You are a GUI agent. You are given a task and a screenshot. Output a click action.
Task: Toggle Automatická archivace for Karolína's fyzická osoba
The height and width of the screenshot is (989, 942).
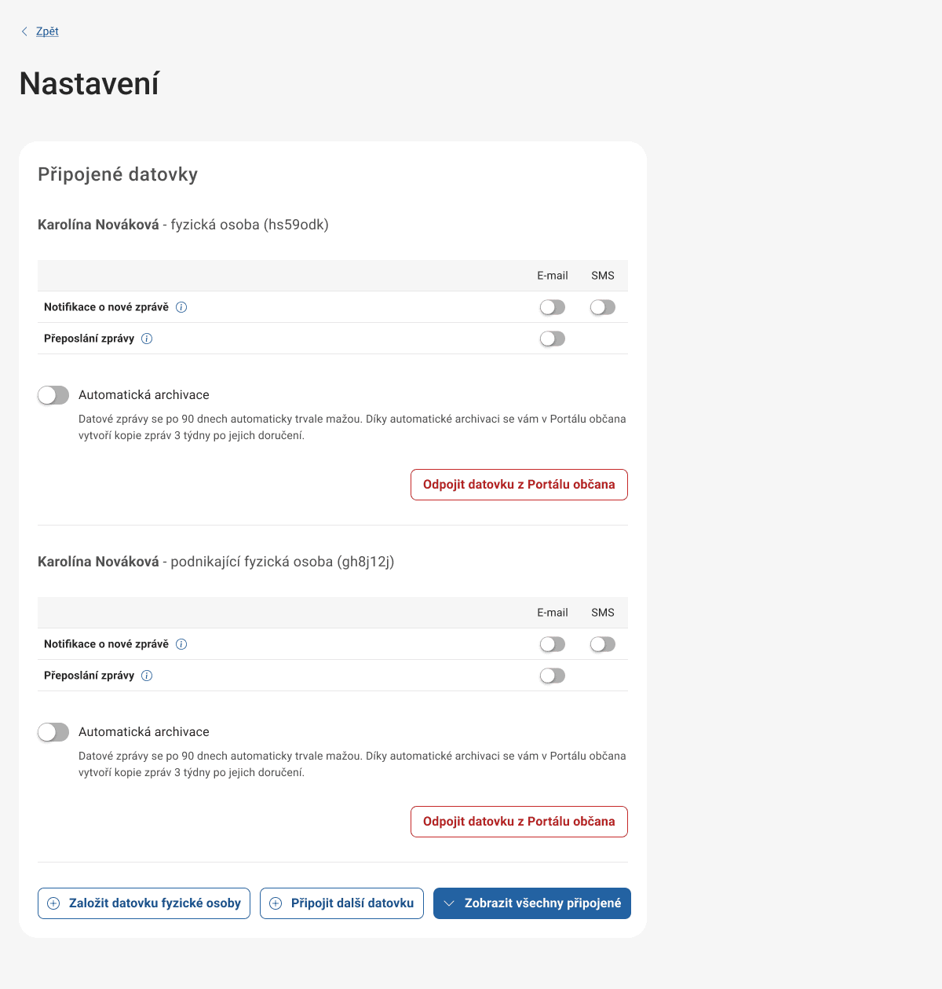pos(53,395)
